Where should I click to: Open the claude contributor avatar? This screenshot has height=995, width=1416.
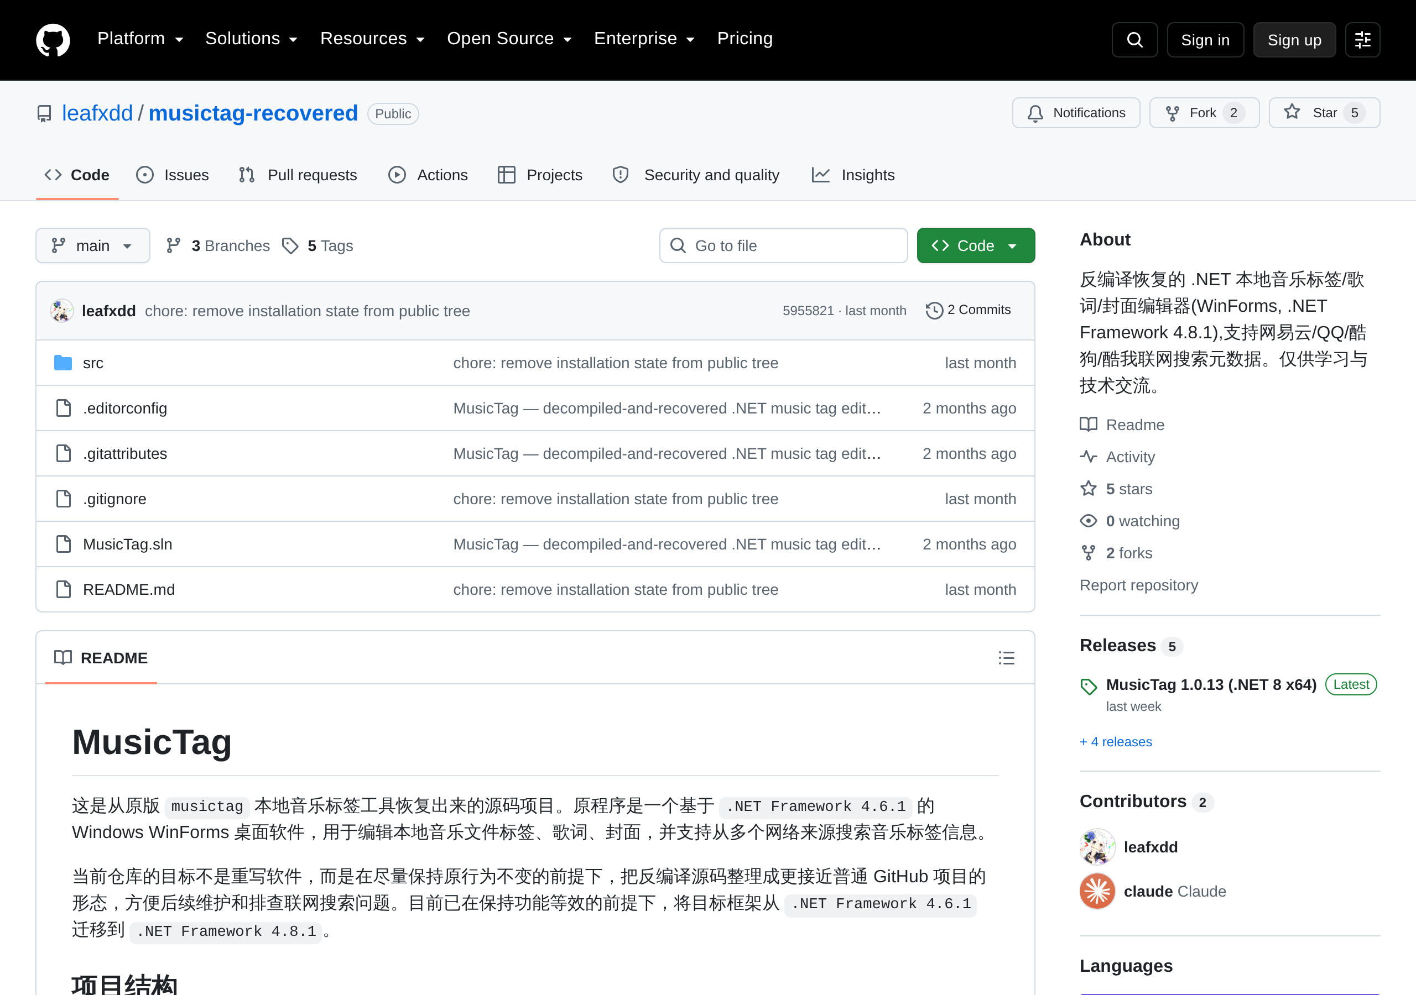(1098, 892)
